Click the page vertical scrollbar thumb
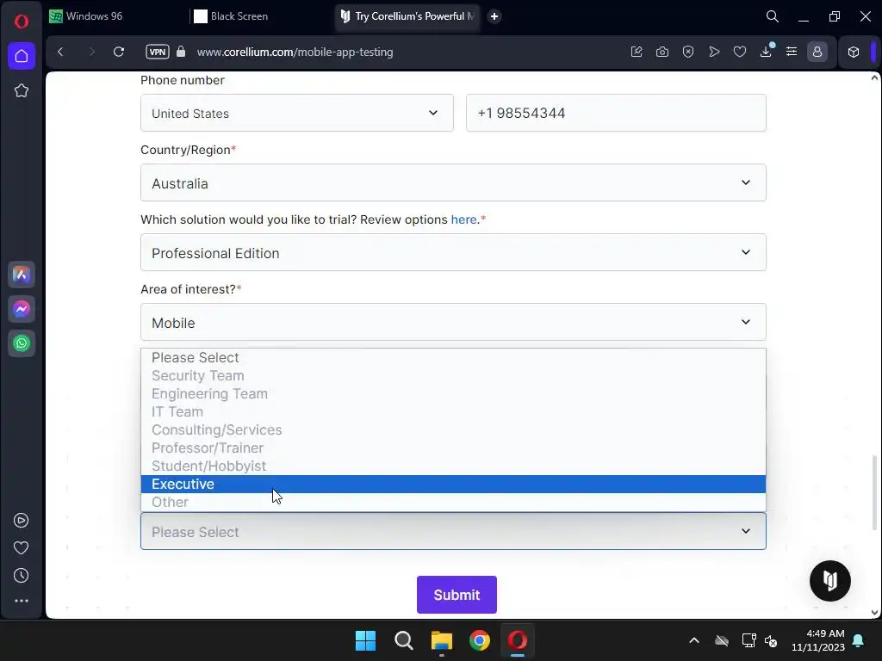The image size is (882, 661). (x=874, y=492)
